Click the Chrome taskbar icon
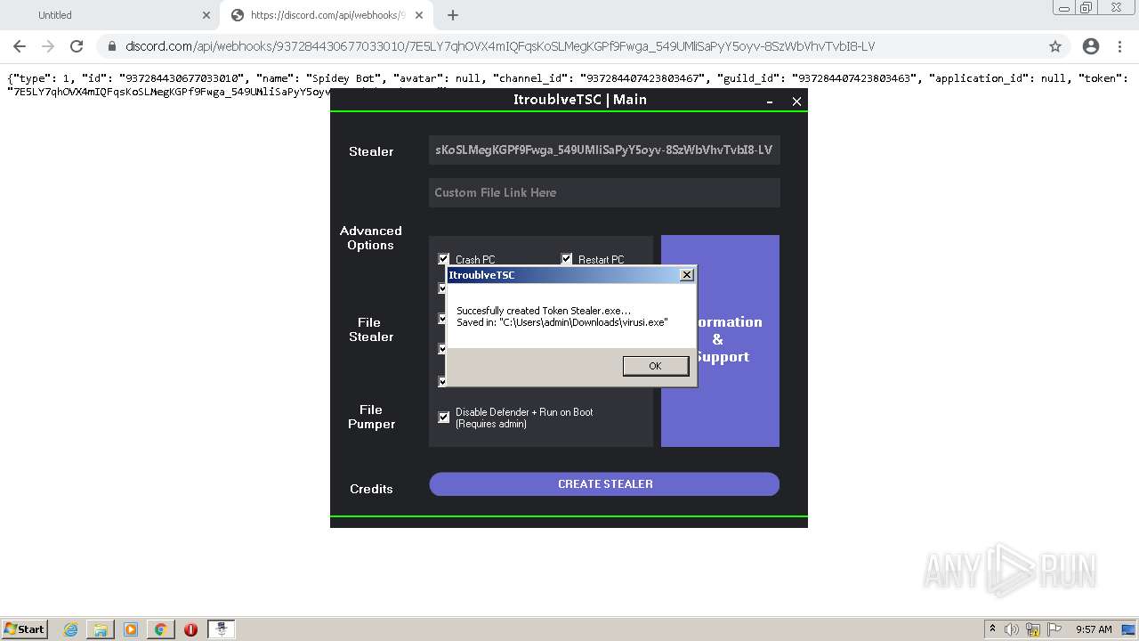 tap(161, 629)
